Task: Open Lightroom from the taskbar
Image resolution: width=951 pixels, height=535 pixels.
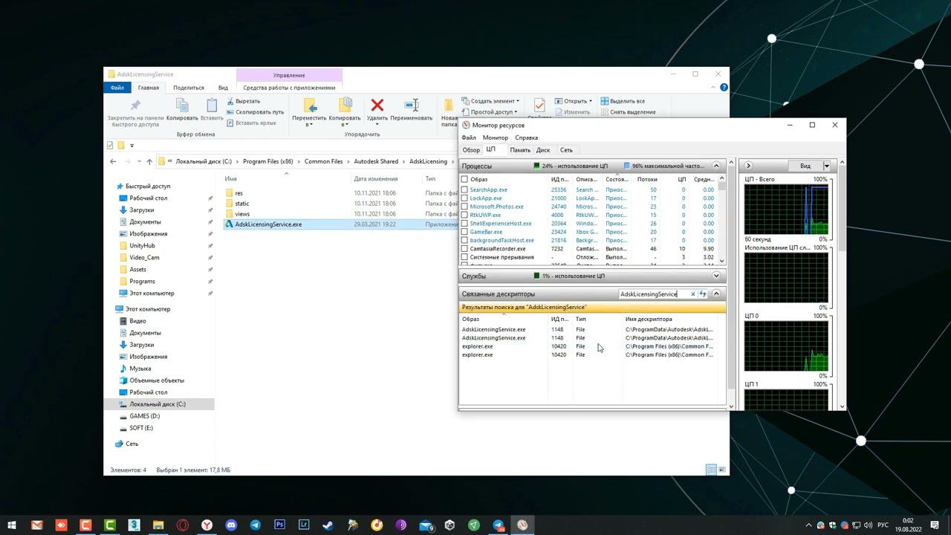Action: pyautogui.click(x=304, y=525)
